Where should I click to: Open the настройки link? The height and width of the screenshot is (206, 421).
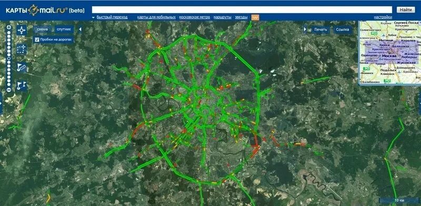click(x=383, y=17)
